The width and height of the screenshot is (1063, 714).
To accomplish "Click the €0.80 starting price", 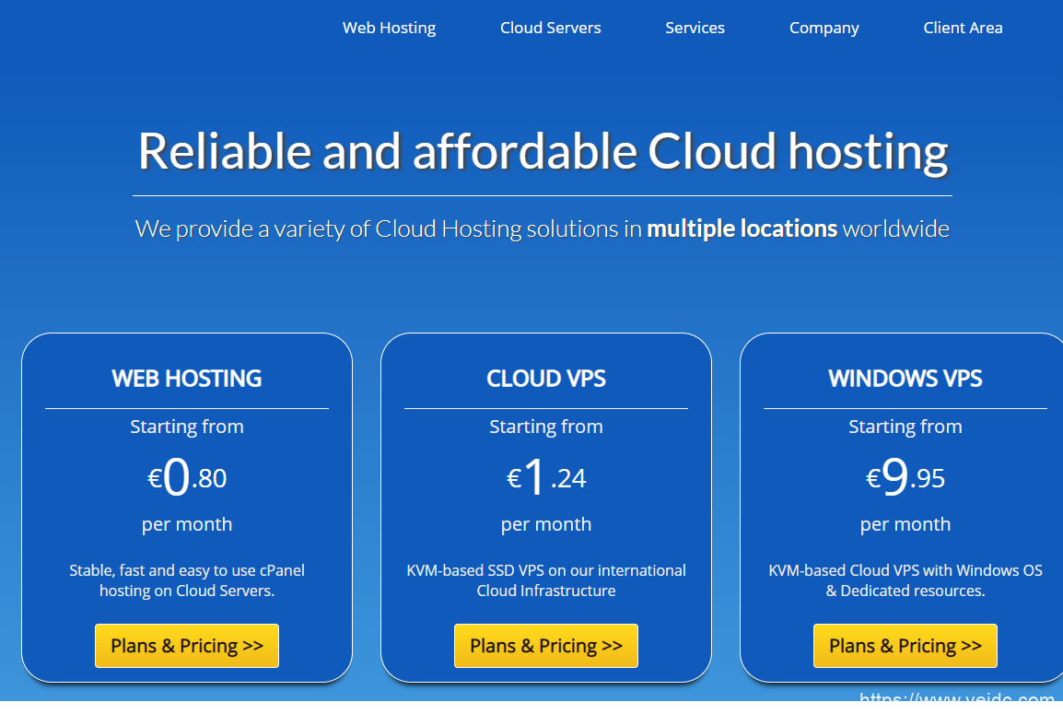I will (x=187, y=478).
